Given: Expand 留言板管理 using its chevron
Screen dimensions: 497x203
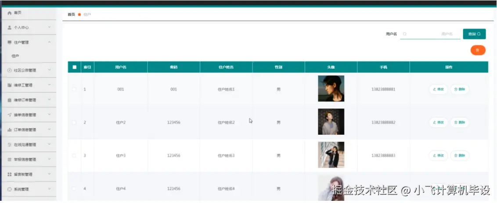Looking at the screenshot, I should click(49, 174).
